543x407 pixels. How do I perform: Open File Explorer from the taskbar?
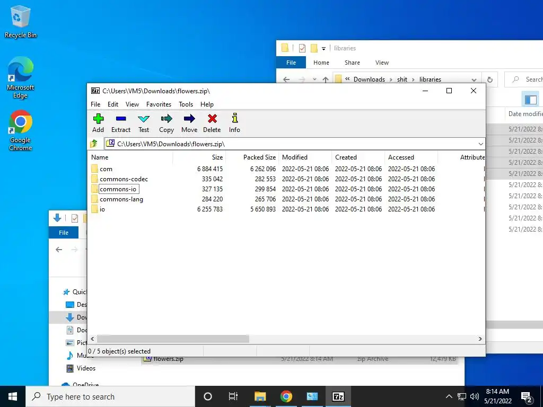260,396
